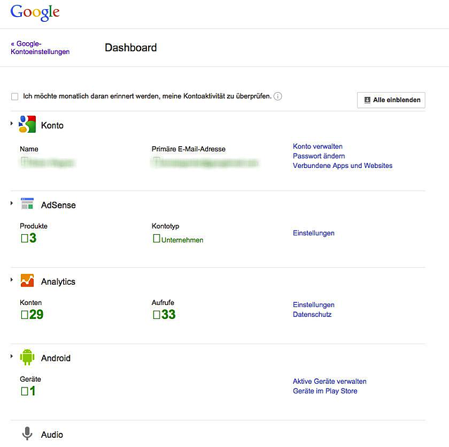Open the Konto account icon

click(x=27, y=124)
